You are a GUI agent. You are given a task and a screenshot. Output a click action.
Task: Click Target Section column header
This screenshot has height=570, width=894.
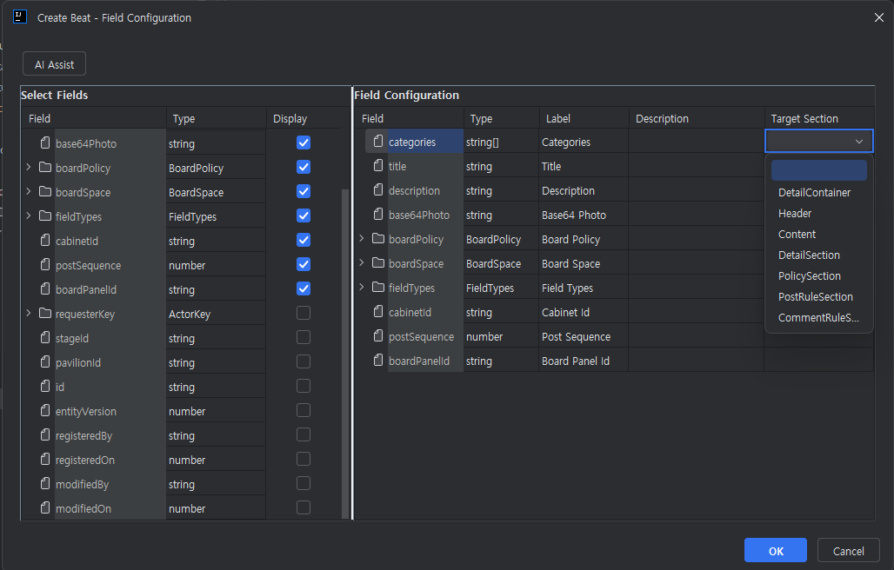[x=818, y=118]
